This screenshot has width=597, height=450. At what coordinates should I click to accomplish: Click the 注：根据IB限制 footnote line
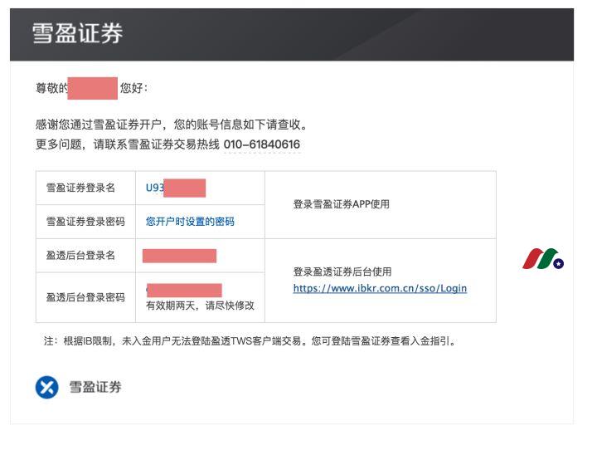[250, 341]
